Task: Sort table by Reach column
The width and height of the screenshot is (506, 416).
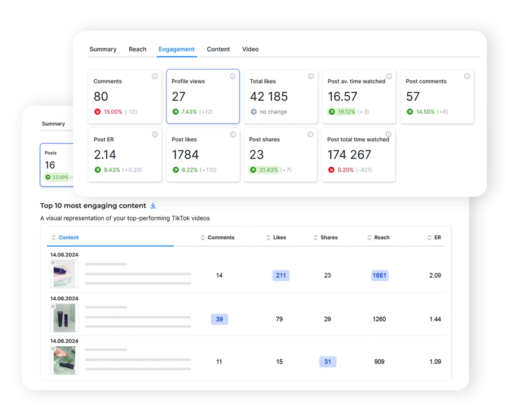Action: [378, 237]
